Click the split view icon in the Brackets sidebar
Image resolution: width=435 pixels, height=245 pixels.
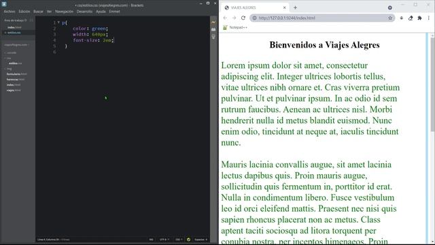click(31, 20)
